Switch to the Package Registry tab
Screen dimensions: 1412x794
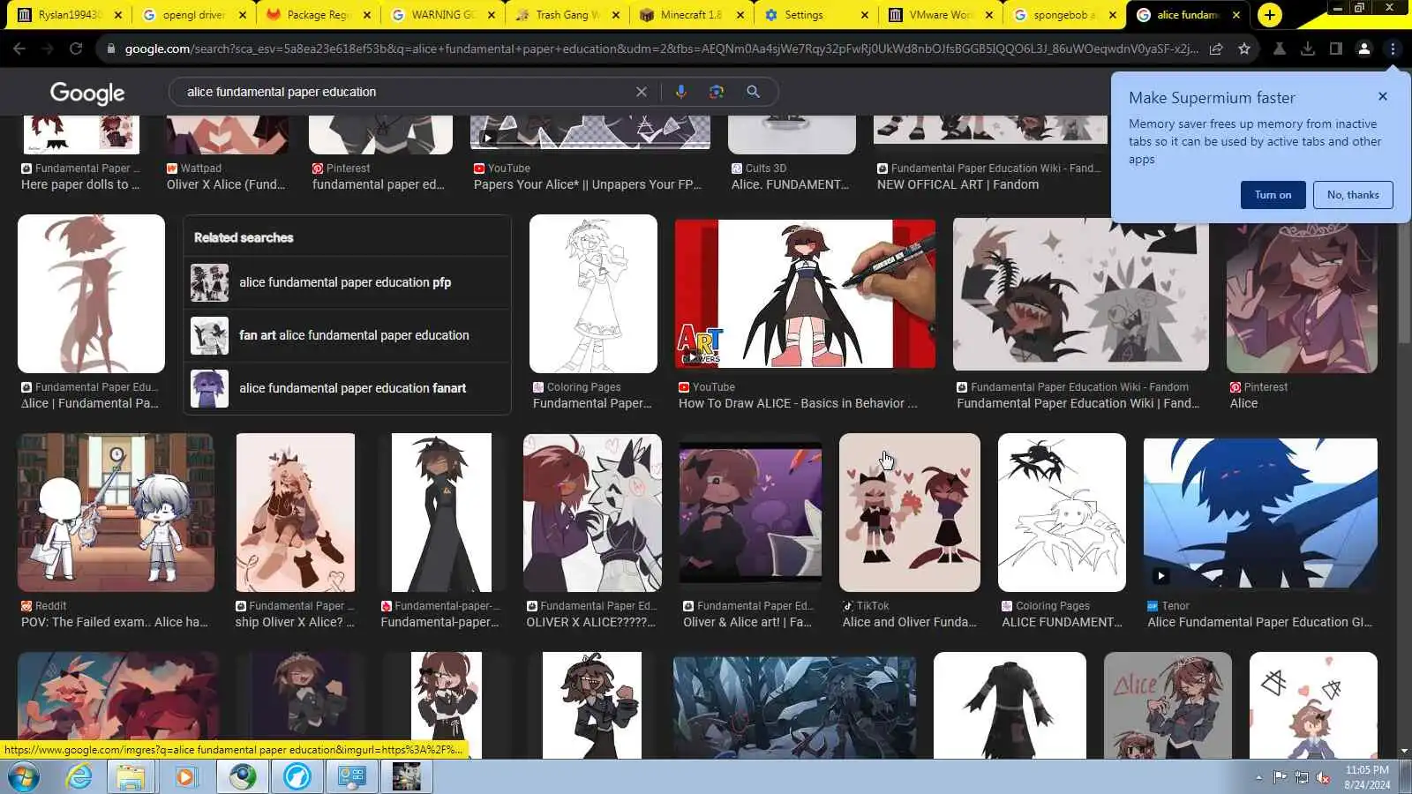click(318, 15)
